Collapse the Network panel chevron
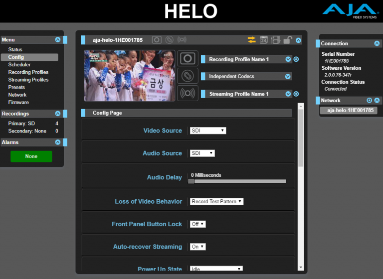The image size is (383, 279). click(377, 100)
